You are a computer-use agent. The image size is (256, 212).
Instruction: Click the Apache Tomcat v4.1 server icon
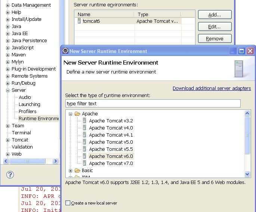[84, 135]
